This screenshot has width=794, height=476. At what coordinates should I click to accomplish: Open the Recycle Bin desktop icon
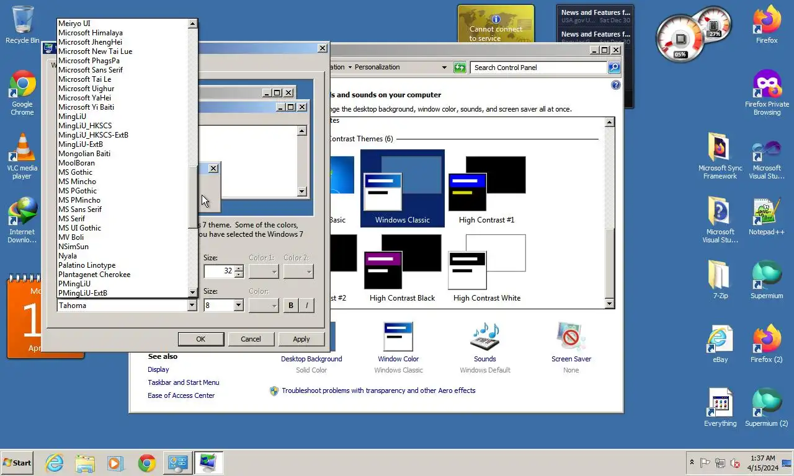click(x=22, y=25)
